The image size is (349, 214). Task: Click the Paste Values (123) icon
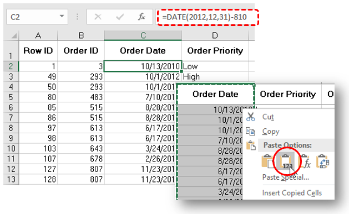pyautogui.click(x=286, y=161)
